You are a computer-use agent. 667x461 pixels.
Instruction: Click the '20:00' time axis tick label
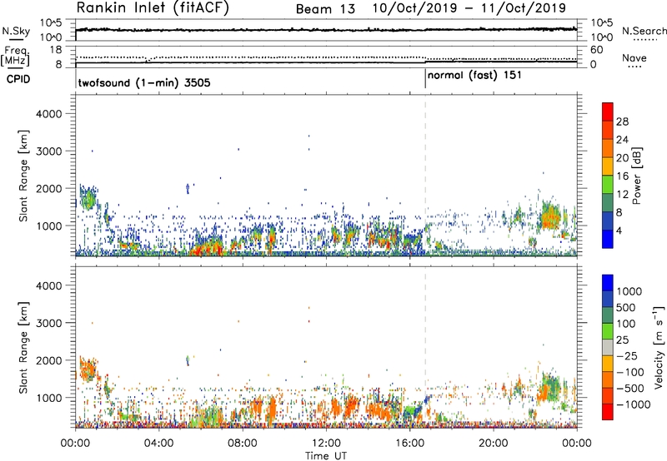pos(494,444)
